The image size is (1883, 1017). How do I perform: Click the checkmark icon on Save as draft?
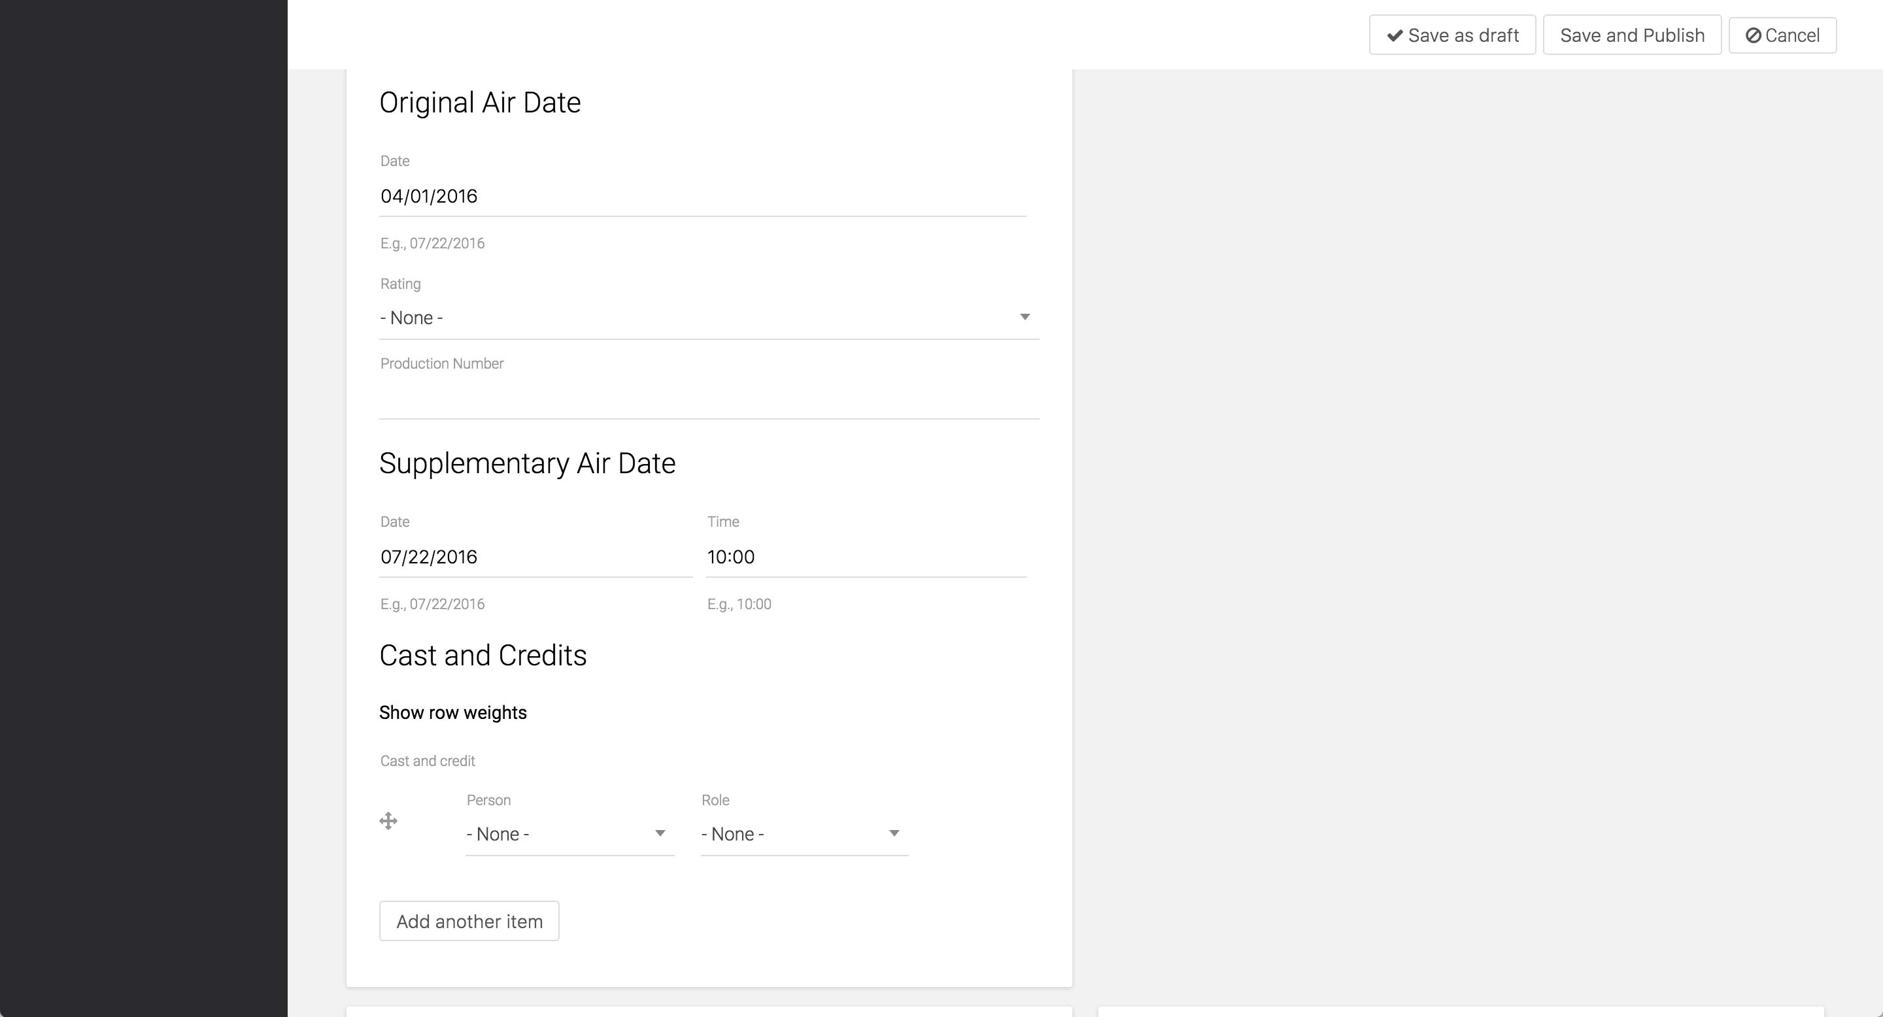coord(1394,35)
